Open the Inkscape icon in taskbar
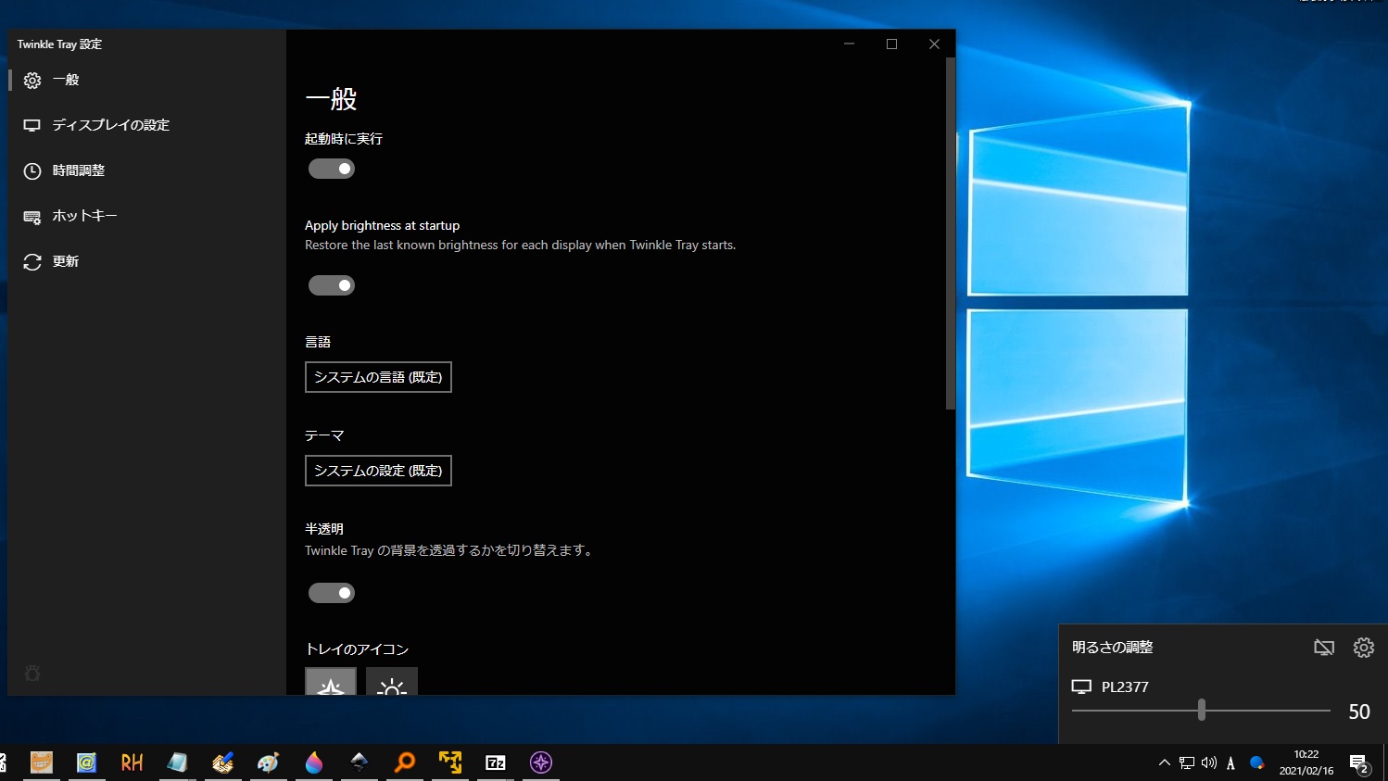The width and height of the screenshot is (1388, 781). 360,762
